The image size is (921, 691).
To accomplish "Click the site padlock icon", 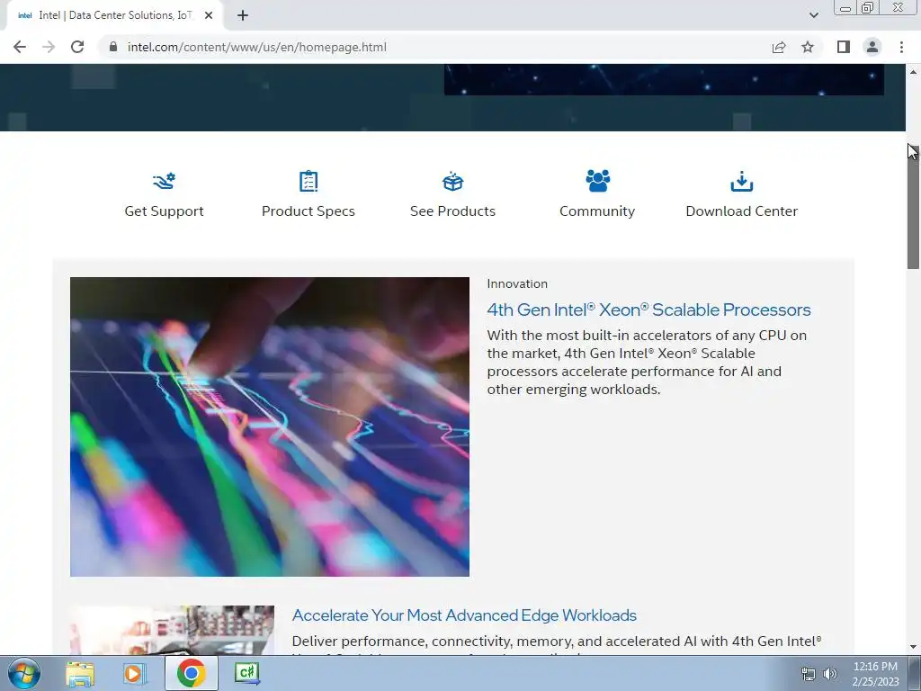I will (113, 47).
